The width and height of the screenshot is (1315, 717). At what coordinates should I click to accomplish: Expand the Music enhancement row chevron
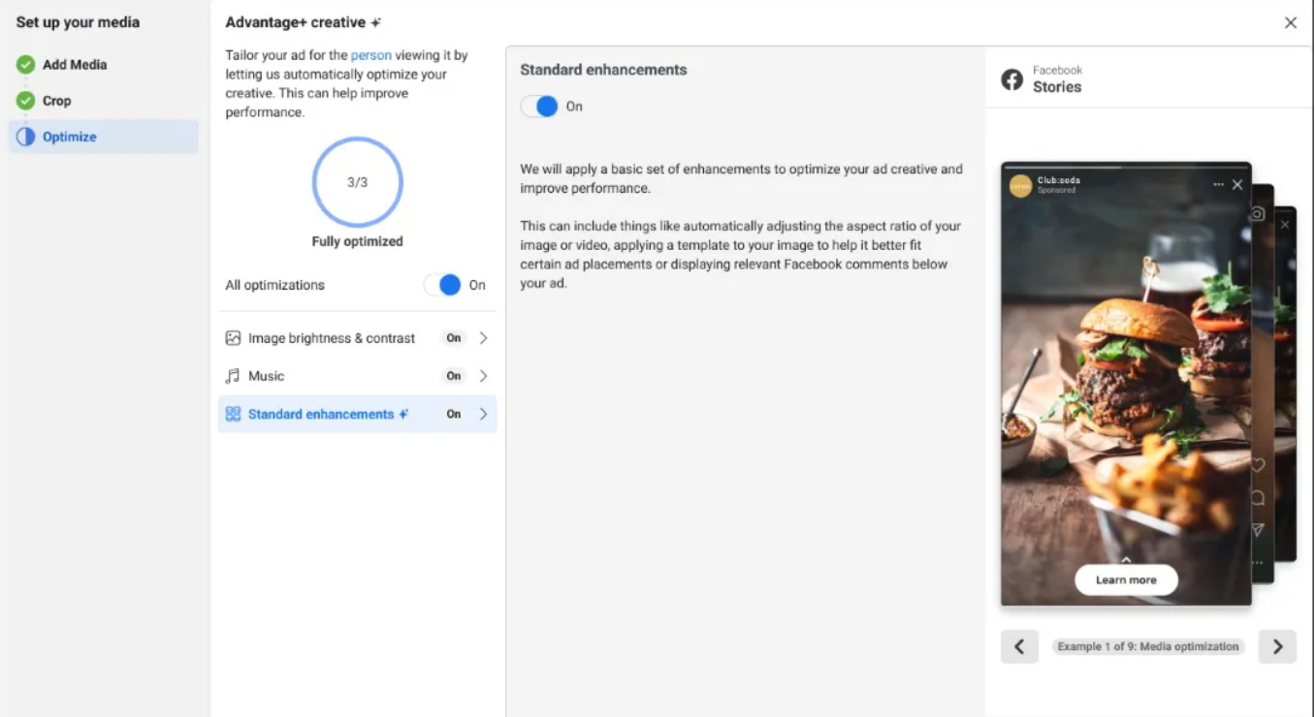[x=482, y=376]
